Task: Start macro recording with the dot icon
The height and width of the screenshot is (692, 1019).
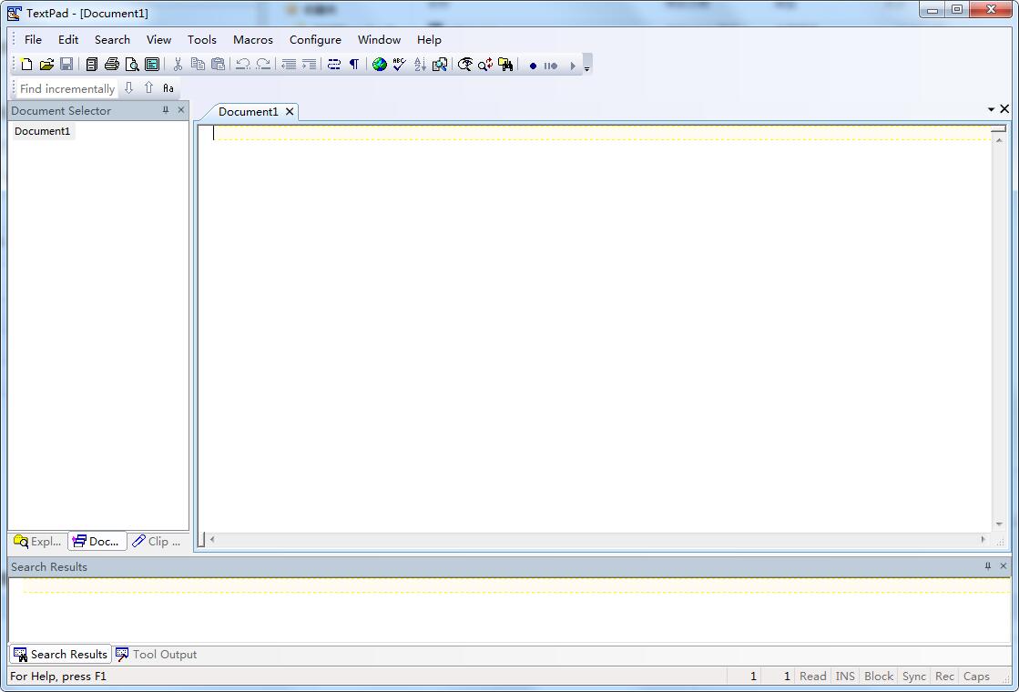Action: point(533,66)
